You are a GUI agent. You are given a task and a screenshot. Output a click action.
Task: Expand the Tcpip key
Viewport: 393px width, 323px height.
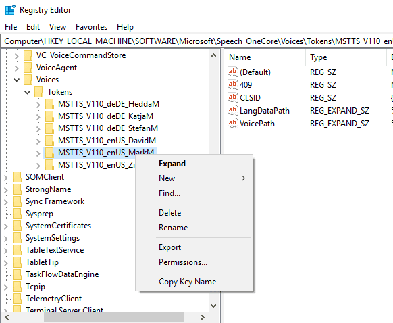point(6,287)
